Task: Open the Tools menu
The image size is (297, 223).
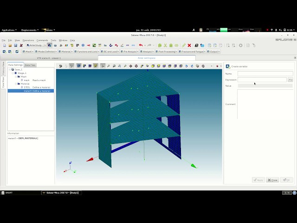Action: point(53,40)
